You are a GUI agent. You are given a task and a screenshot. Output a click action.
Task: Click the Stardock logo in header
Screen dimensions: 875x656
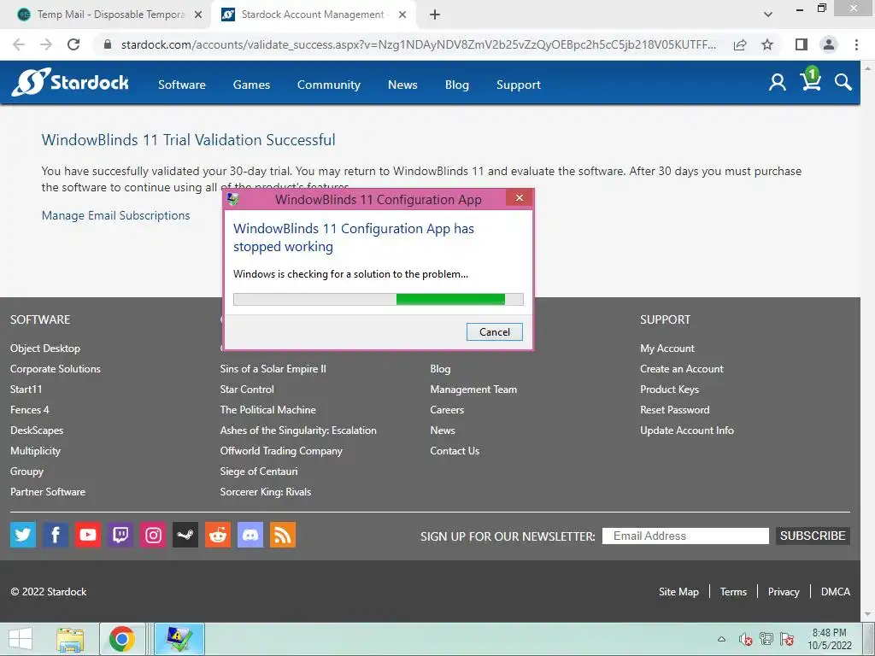(70, 83)
